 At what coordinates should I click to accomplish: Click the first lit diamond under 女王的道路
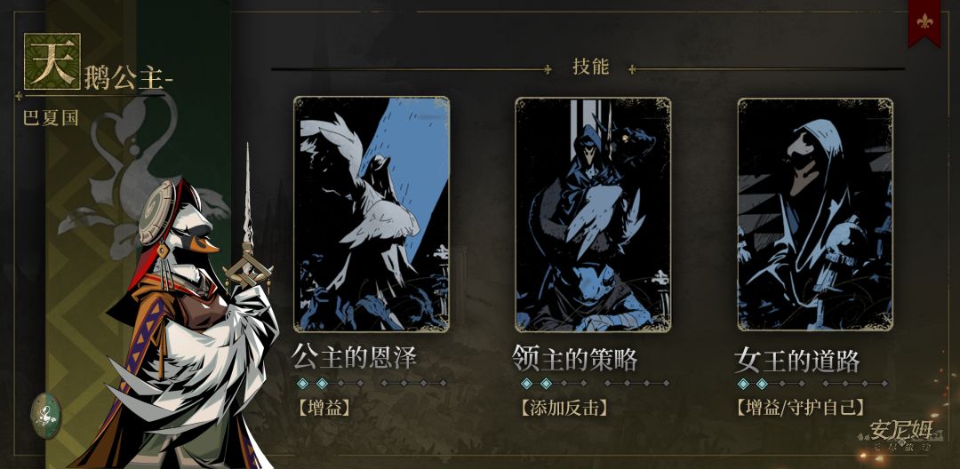tap(743, 384)
